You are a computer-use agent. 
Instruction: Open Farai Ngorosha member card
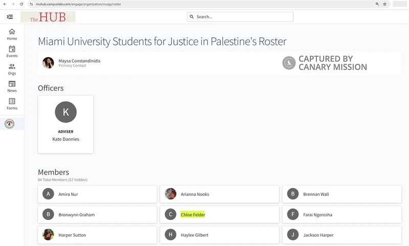[x=342, y=214]
